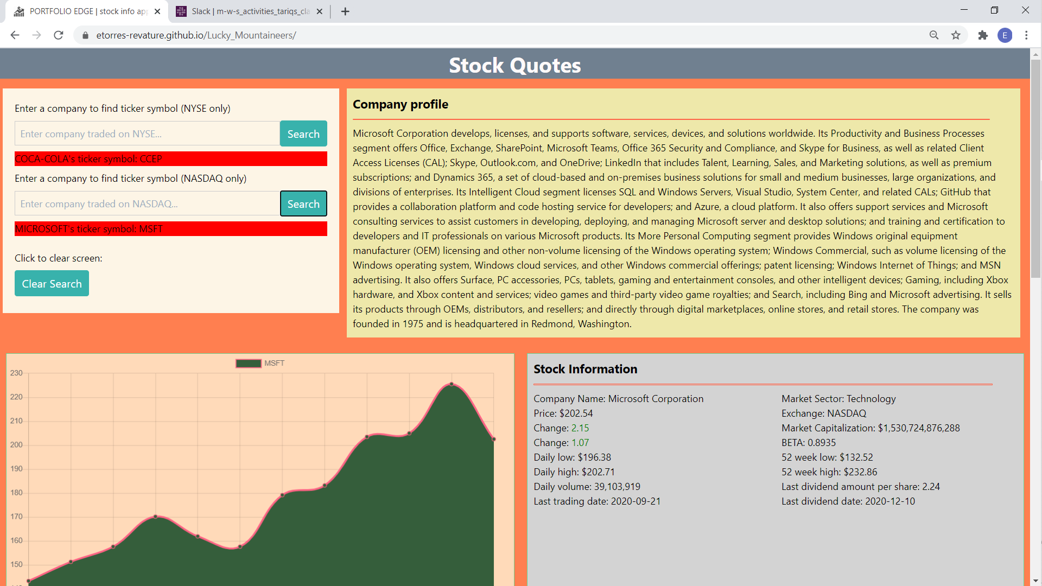Click the Change: 1.07 value

(x=580, y=443)
